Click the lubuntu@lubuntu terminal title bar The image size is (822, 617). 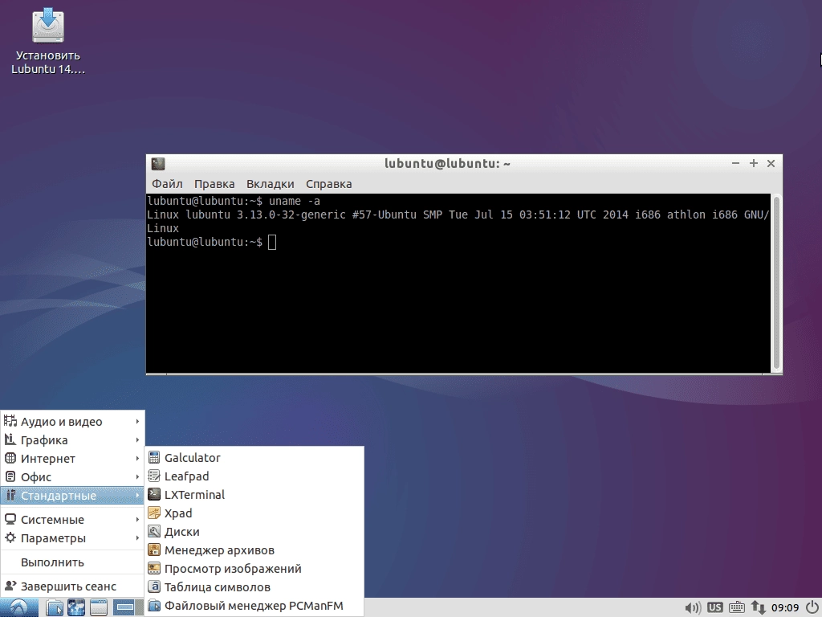[447, 163]
